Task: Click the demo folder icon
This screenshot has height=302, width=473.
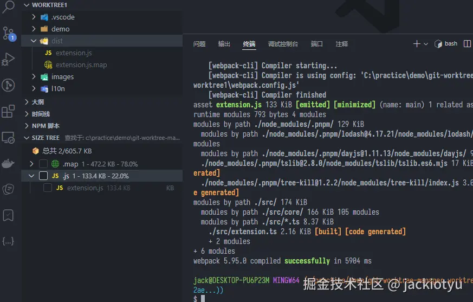Action: point(44,29)
